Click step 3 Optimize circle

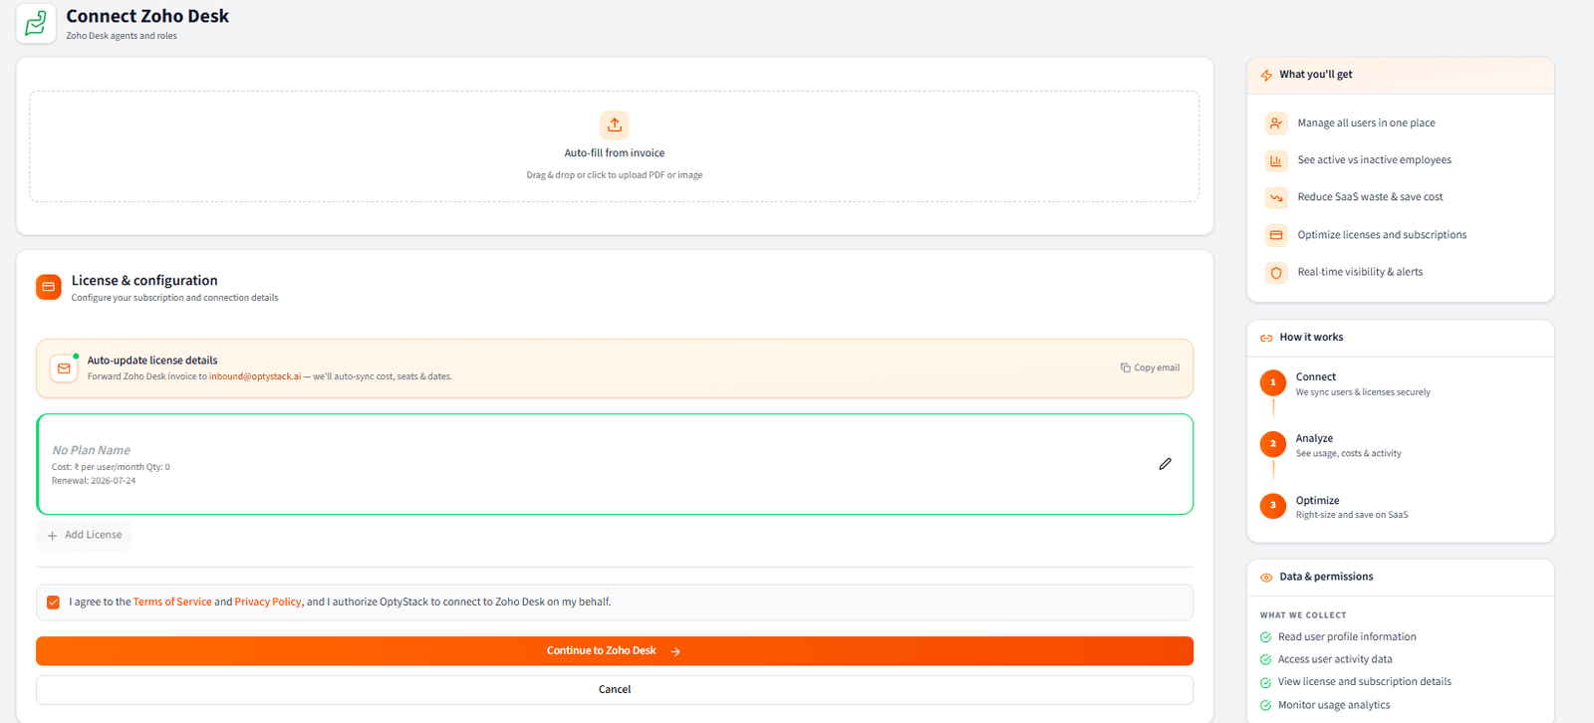(x=1273, y=506)
